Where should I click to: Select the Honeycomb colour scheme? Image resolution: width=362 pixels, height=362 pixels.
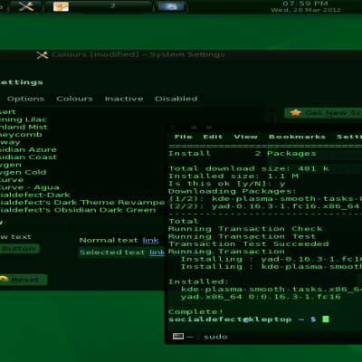click(x=21, y=135)
